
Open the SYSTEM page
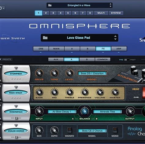[116, 13]
